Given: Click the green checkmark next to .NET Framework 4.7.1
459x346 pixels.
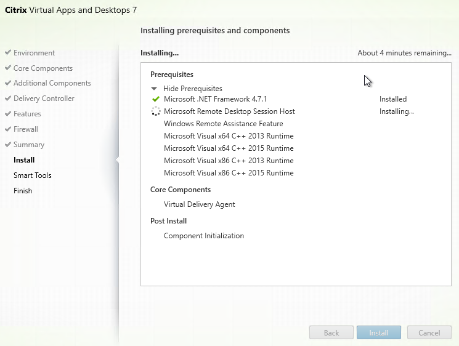Looking at the screenshot, I should (156, 99).
